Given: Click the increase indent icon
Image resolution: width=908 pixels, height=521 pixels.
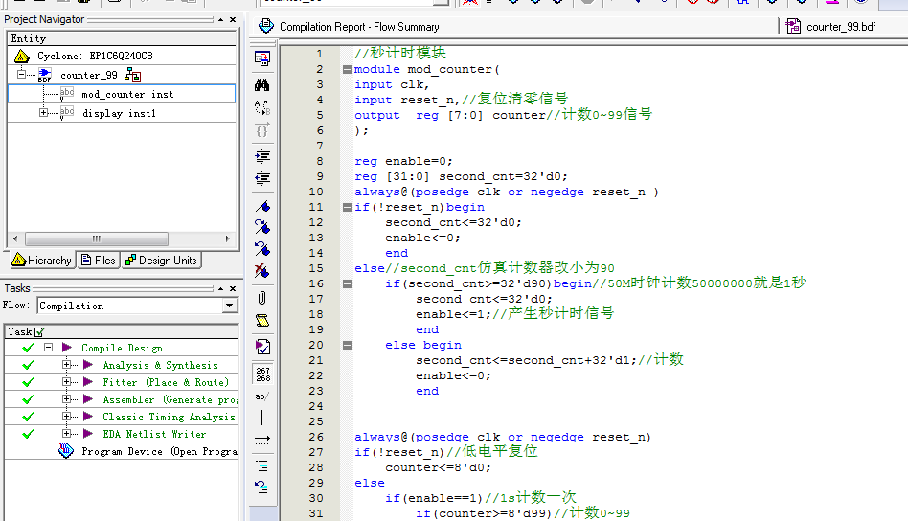Looking at the screenshot, I should pos(261,156).
